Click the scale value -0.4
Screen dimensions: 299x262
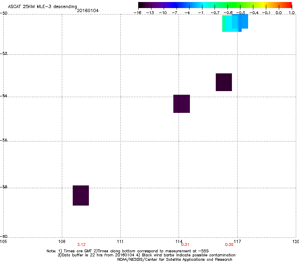pyautogui.click(x=254, y=13)
